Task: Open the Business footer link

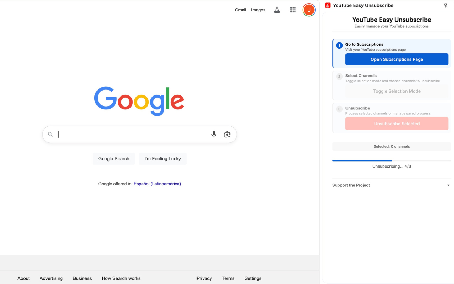Action: pyautogui.click(x=82, y=278)
